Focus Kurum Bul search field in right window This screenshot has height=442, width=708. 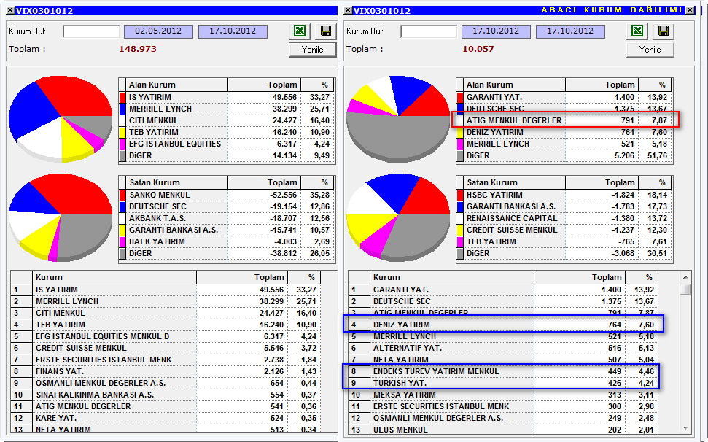pyautogui.click(x=429, y=31)
